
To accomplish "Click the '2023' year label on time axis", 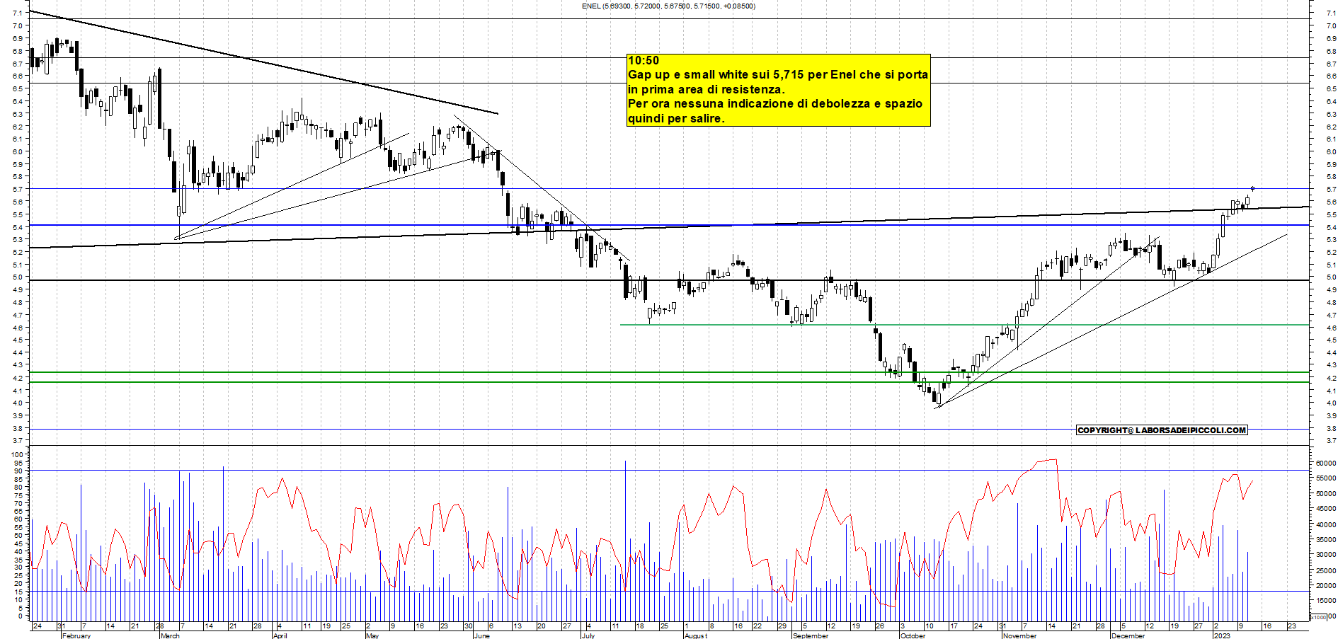I will (x=1222, y=635).
